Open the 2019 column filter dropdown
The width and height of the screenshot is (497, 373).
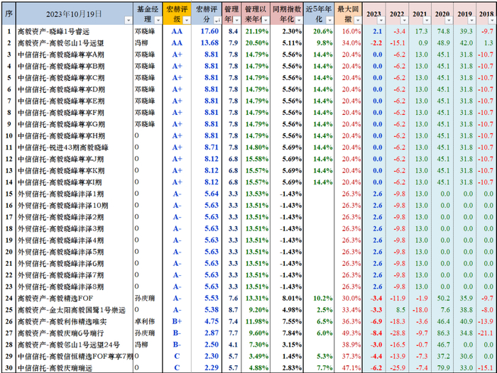(471, 21)
